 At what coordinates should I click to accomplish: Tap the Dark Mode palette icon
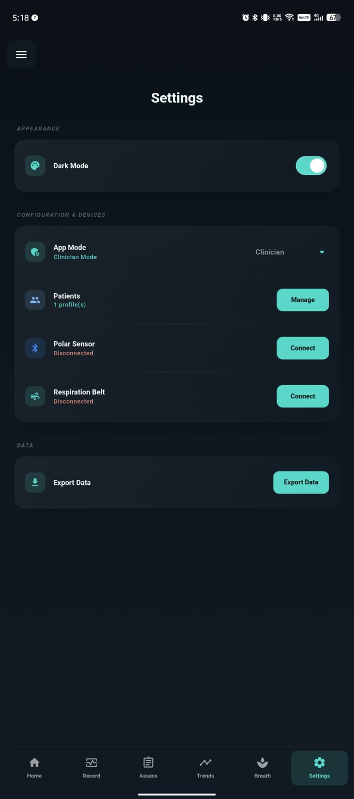pyautogui.click(x=35, y=166)
